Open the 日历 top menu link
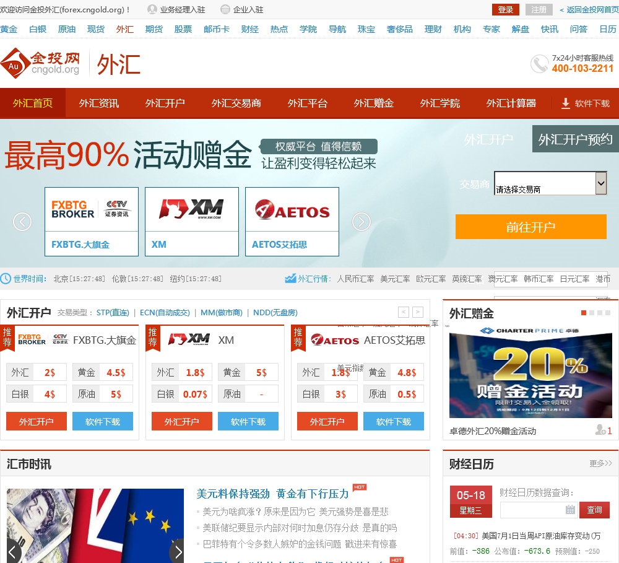 [608, 29]
